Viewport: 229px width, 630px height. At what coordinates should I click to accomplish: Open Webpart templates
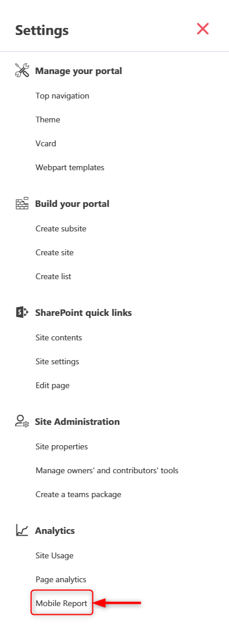[70, 167]
